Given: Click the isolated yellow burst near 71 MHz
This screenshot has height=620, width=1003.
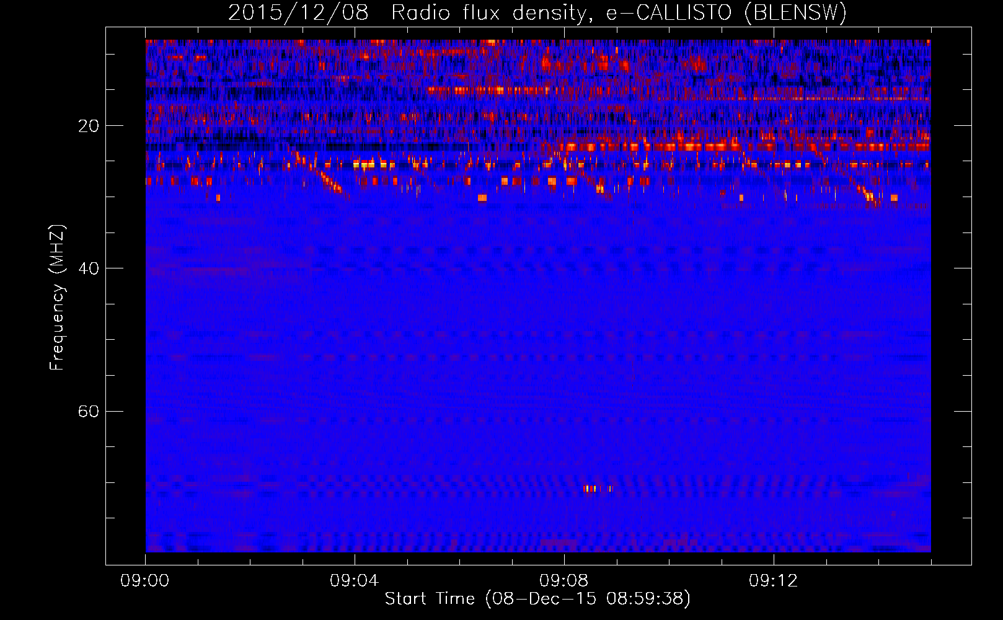Looking at the screenshot, I should coord(599,489).
